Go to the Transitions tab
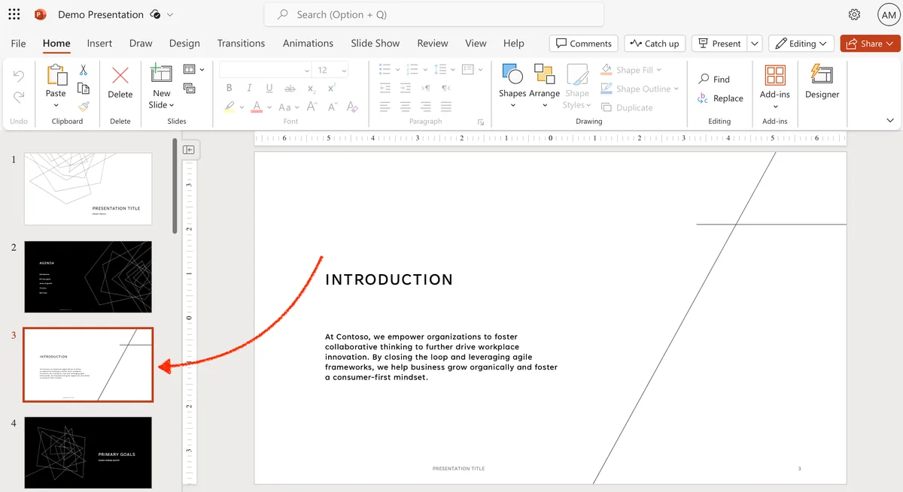The height and width of the screenshot is (492, 903). pyautogui.click(x=241, y=44)
